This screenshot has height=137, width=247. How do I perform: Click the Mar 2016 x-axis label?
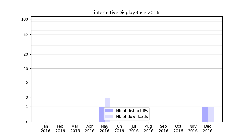pos(75,129)
